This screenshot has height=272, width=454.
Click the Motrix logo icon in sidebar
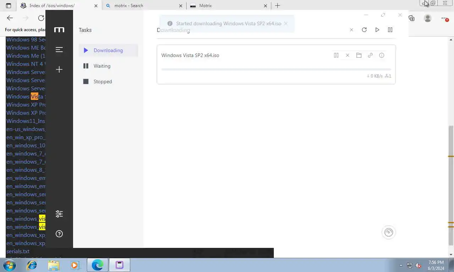(x=59, y=30)
